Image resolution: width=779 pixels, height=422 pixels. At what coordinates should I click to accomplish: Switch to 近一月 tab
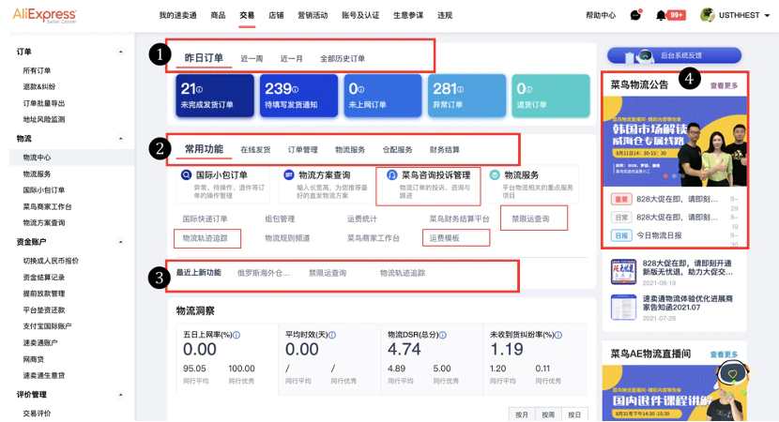click(292, 58)
